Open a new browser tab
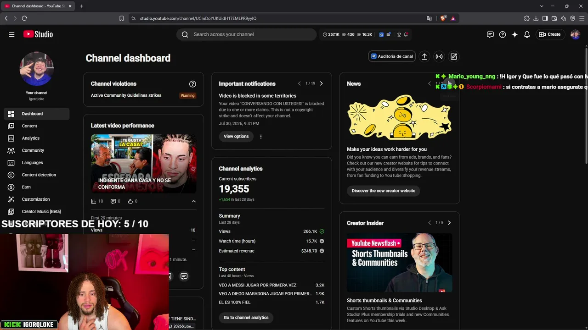Screen dimensions: 588x330 [x=81, y=6]
